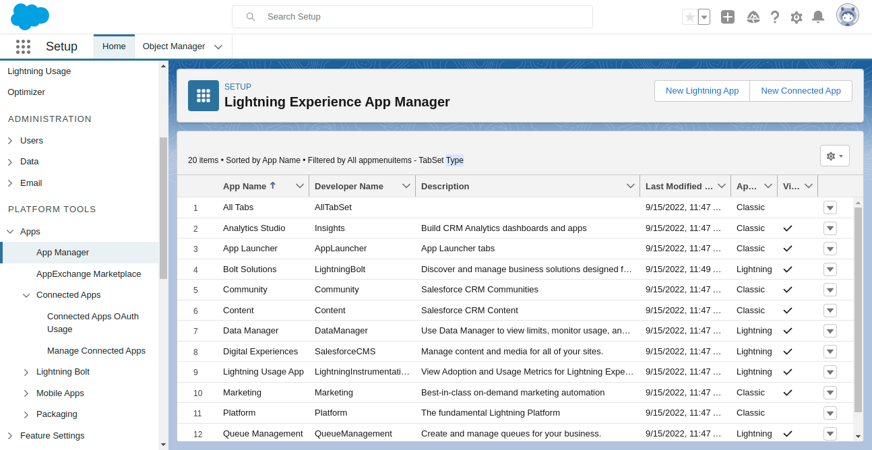Collapse the Apps section

point(10,232)
